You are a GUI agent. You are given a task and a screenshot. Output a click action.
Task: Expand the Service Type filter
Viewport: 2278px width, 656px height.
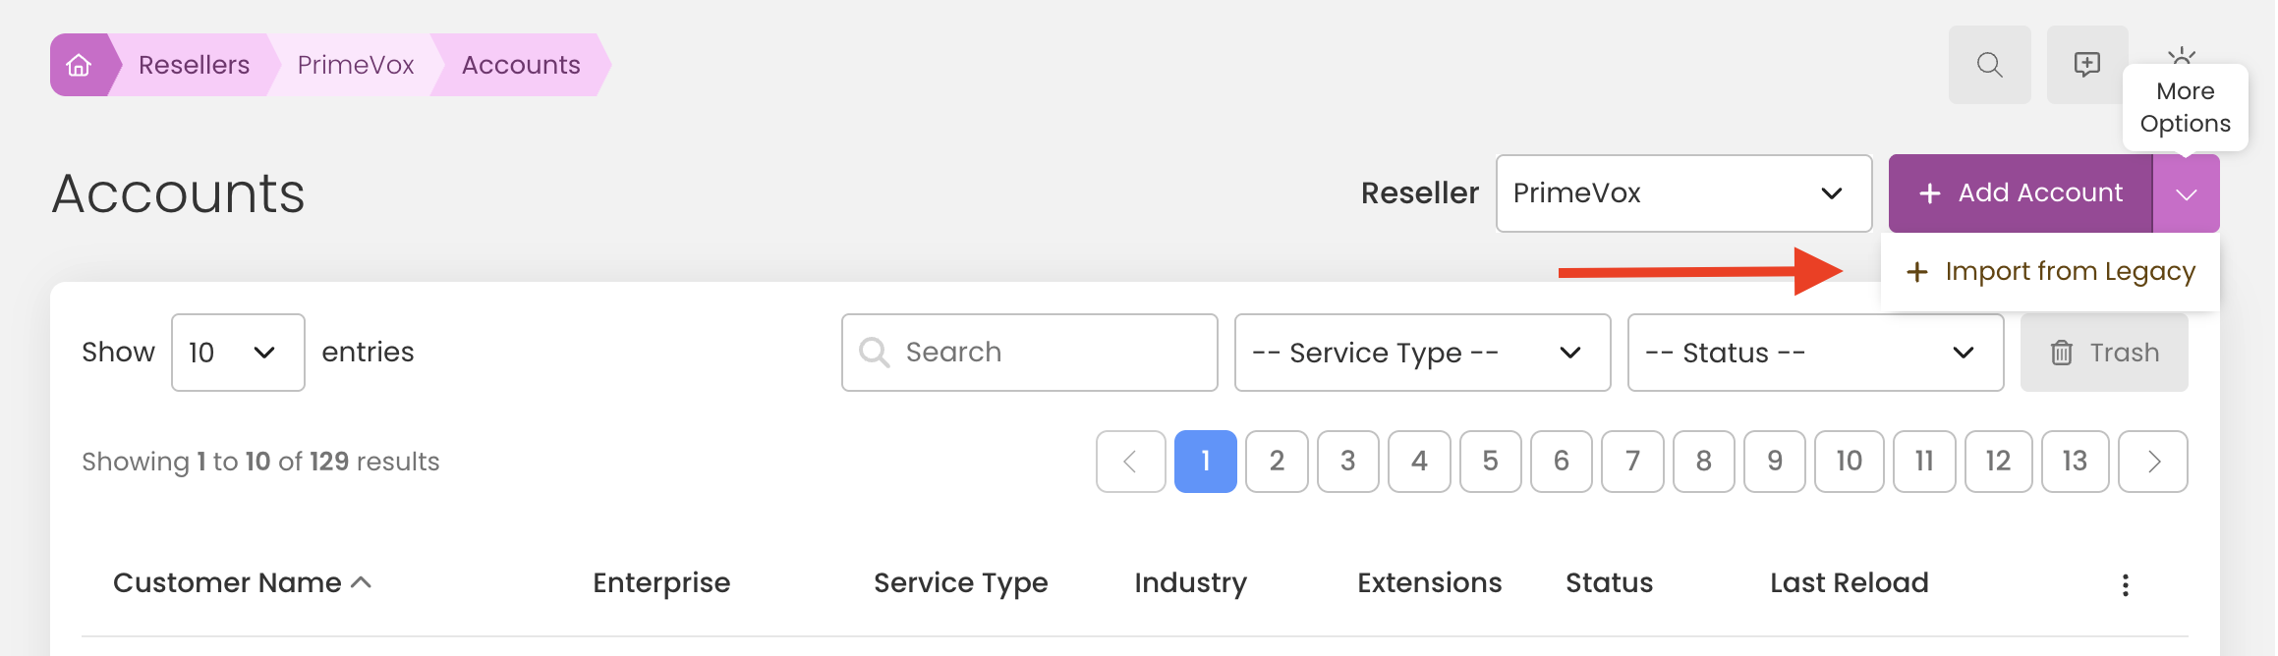pos(1422,353)
